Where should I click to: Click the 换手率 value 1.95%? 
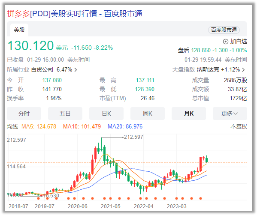pyautogui.click(x=54, y=98)
